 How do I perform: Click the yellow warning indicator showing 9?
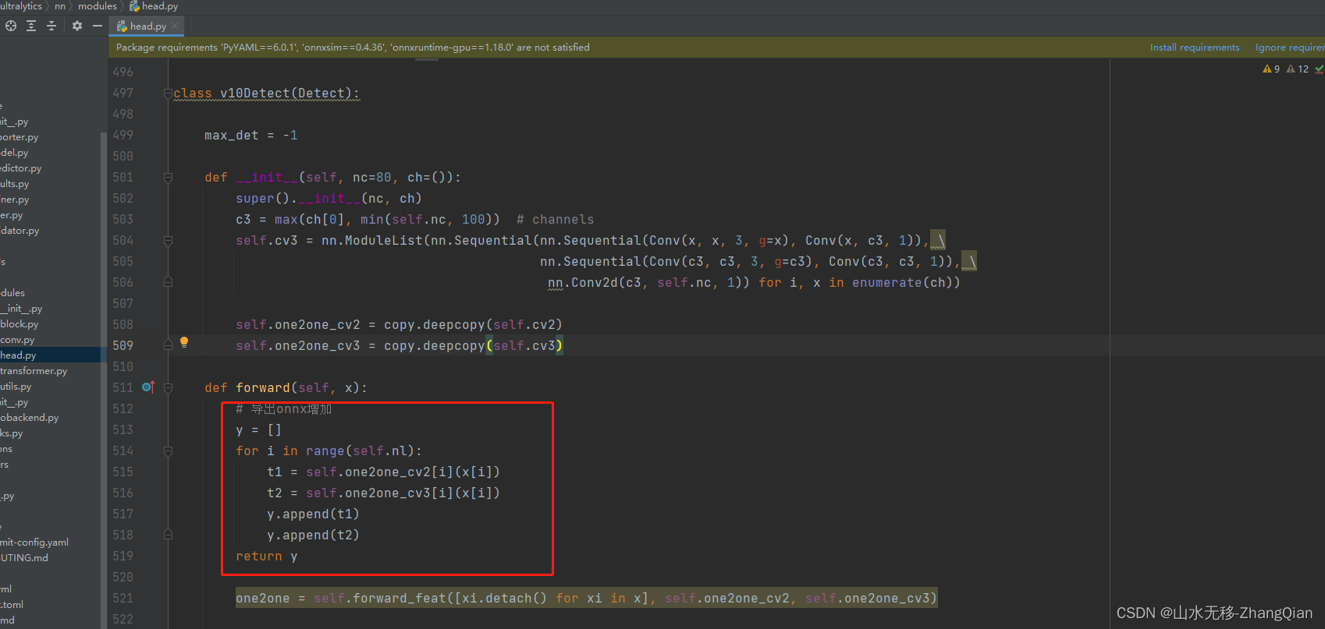point(1271,69)
